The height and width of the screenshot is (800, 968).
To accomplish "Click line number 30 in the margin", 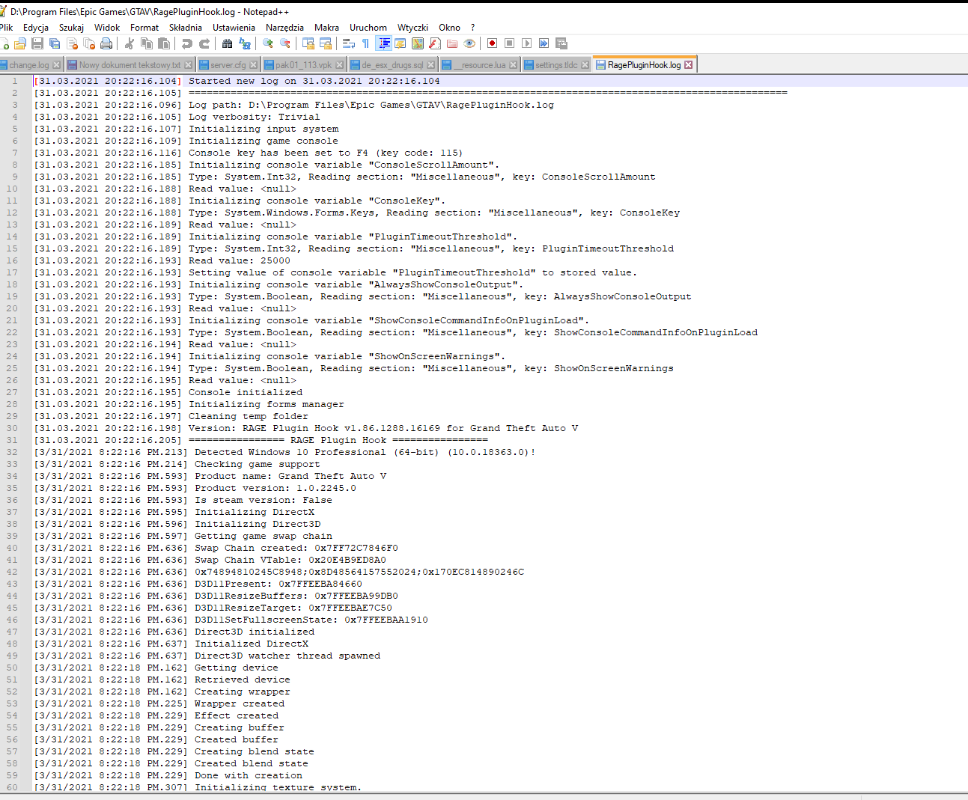I will click(12, 428).
